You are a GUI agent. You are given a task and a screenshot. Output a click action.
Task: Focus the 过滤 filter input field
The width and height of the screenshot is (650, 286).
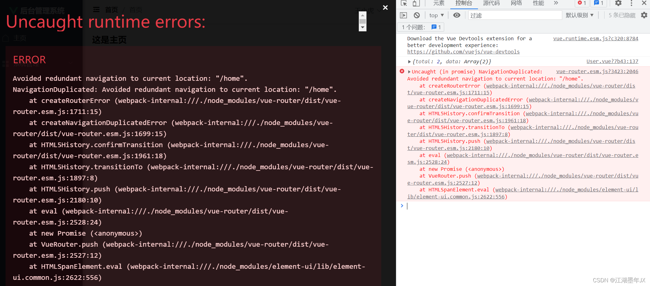515,15
